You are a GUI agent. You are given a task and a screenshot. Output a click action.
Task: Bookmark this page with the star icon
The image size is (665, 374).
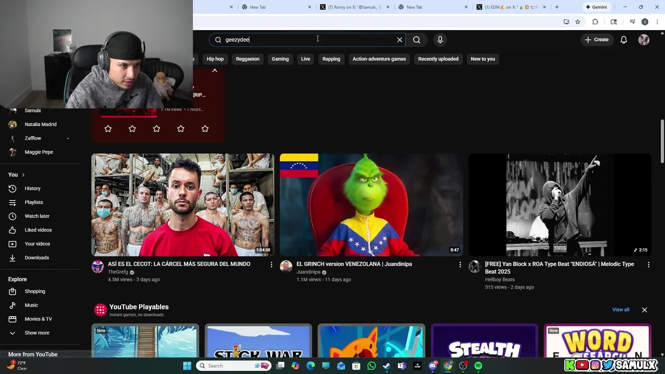[x=578, y=22]
